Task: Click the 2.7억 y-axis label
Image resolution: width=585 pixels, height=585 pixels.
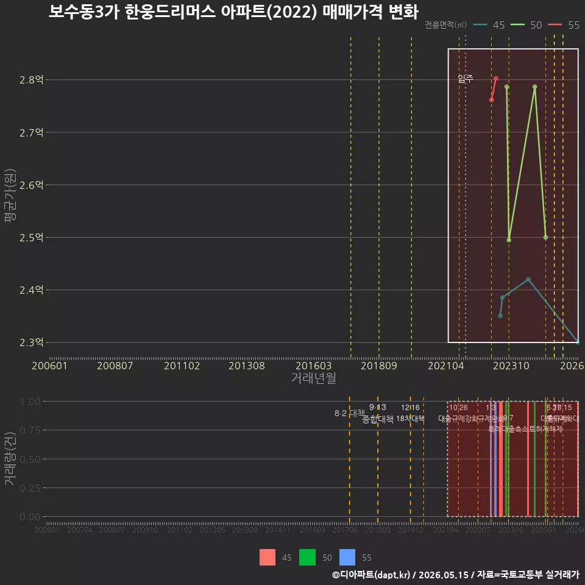Action: tap(31, 132)
